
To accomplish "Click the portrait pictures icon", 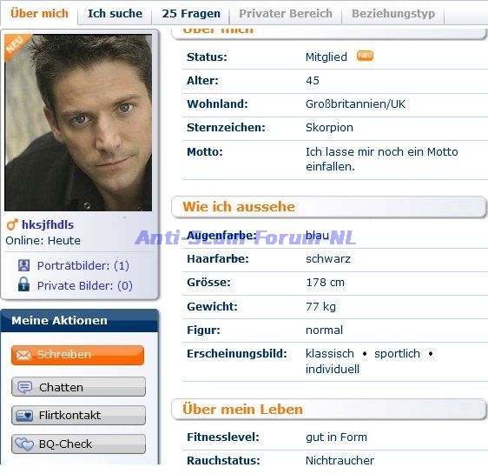I will tap(24, 265).
